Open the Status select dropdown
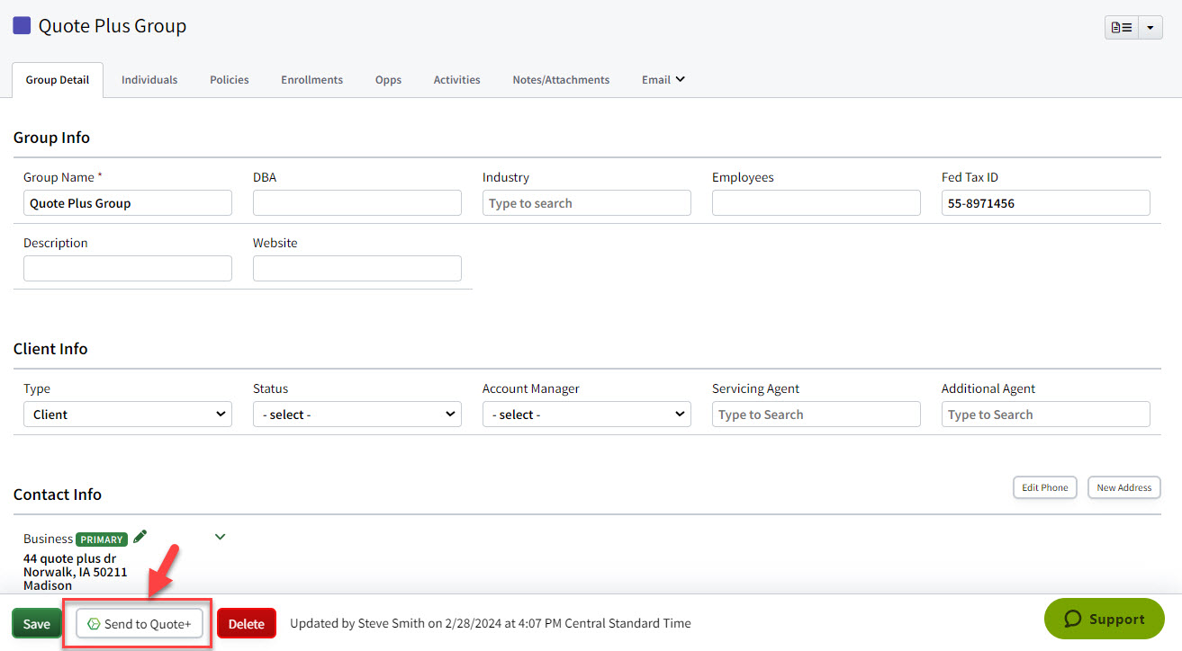1182x651 pixels. click(356, 414)
